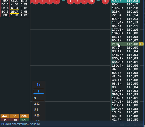Click the order book price 115,96

point(132,80)
